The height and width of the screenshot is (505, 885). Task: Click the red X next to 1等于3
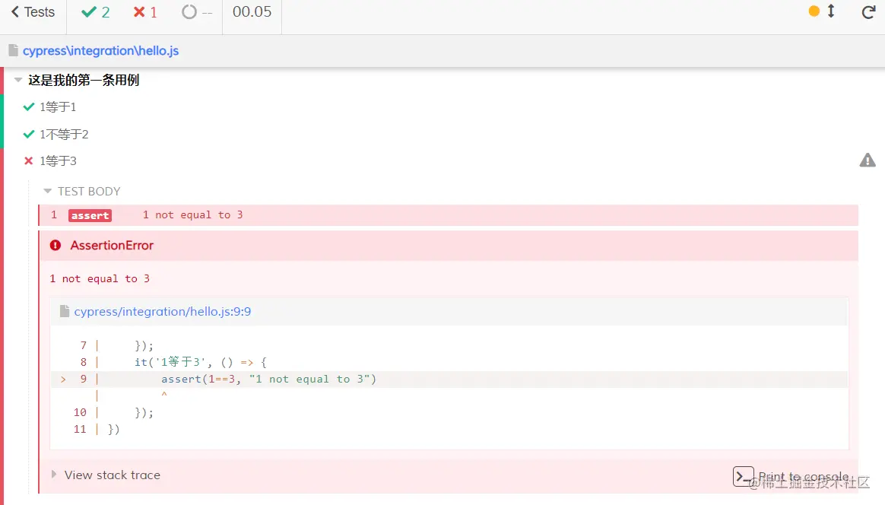[29, 161]
